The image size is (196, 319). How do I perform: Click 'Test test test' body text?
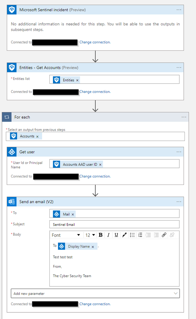click(62, 257)
